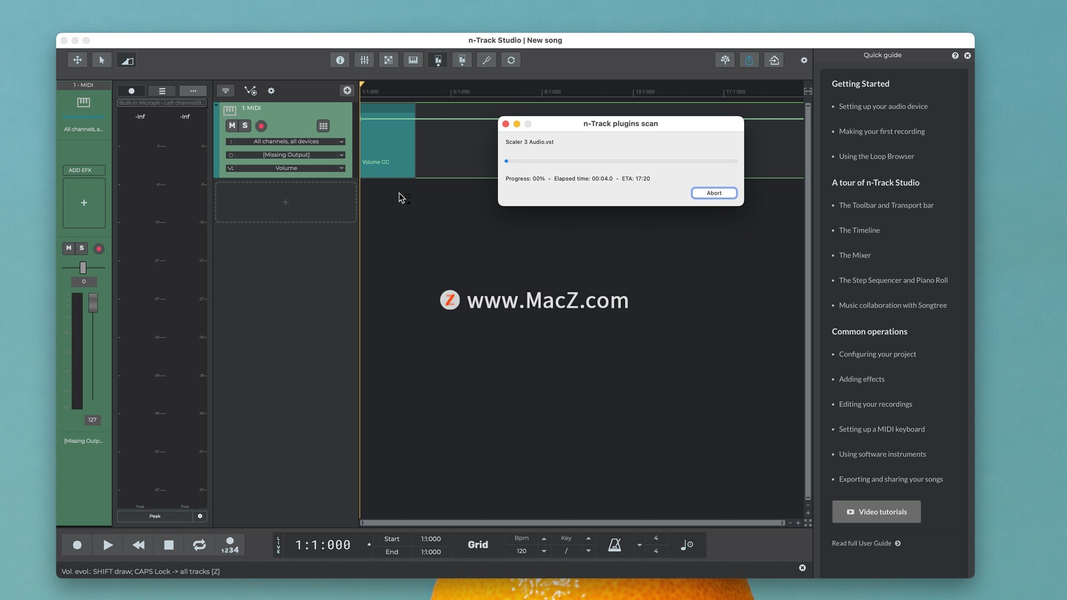Open the piano keyboard icon in toolbar
Image resolution: width=1067 pixels, height=600 pixels.
[x=413, y=60]
